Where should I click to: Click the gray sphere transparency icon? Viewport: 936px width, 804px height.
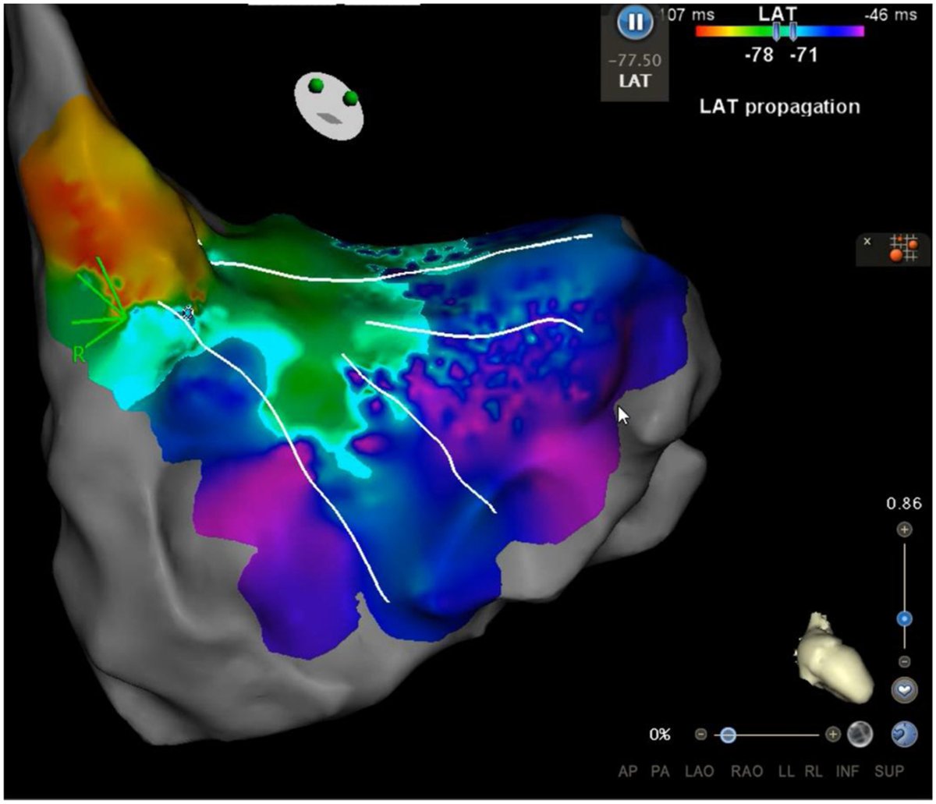pyautogui.click(x=860, y=734)
